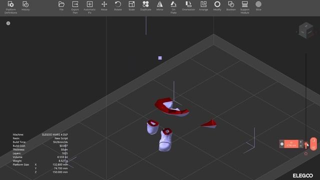Click the 'ELEGOO MARS 4 DLP' machine value
The height and width of the screenshot is (180, 320).
(55, 134)
